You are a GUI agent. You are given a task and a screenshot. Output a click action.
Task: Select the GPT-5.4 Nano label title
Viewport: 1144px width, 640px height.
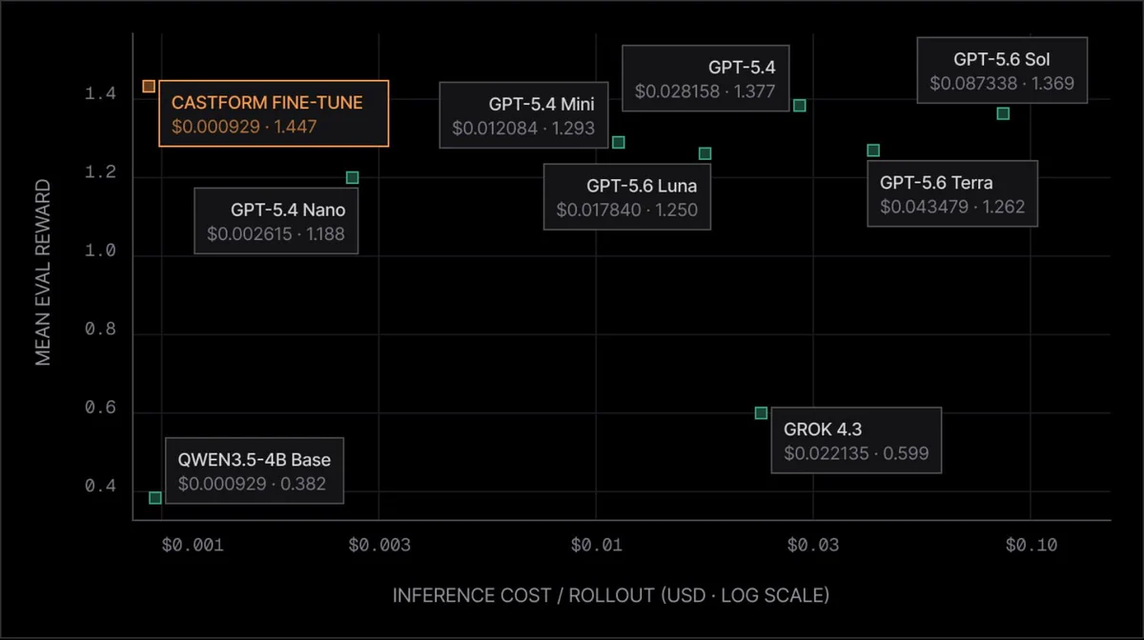pyautogui.click(x=288, y=210)
